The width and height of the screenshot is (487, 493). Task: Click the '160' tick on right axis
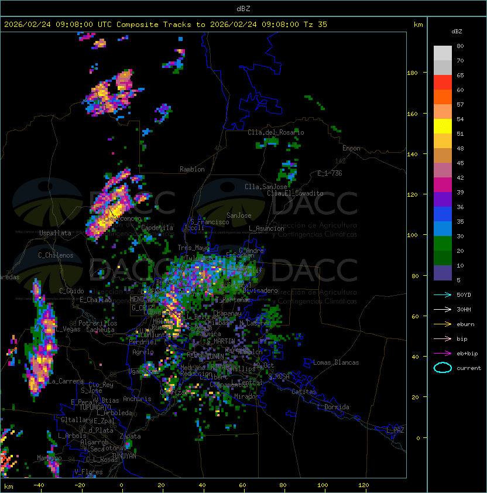pos(412,114)
